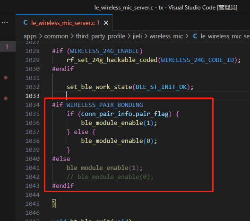Toggle breakpoint dot beside line 1031
The height and width of the screenshot is (221, 250).
click(x=6, y=78)
